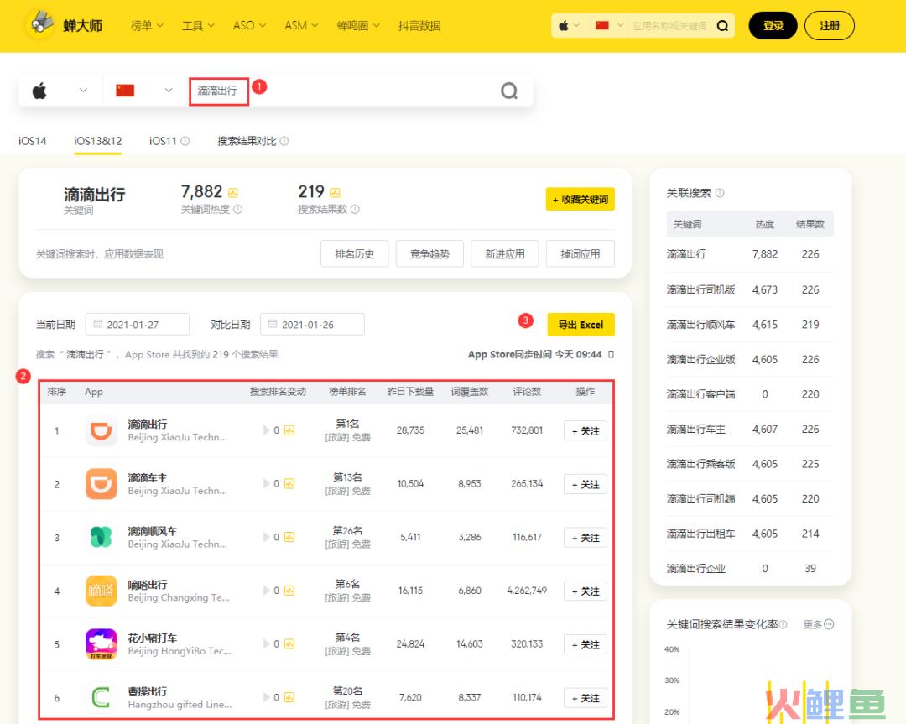This screenshot has width=906, height=724.
Task: Switch to the iOS13&12 tab
Action: tap(97, 141)
